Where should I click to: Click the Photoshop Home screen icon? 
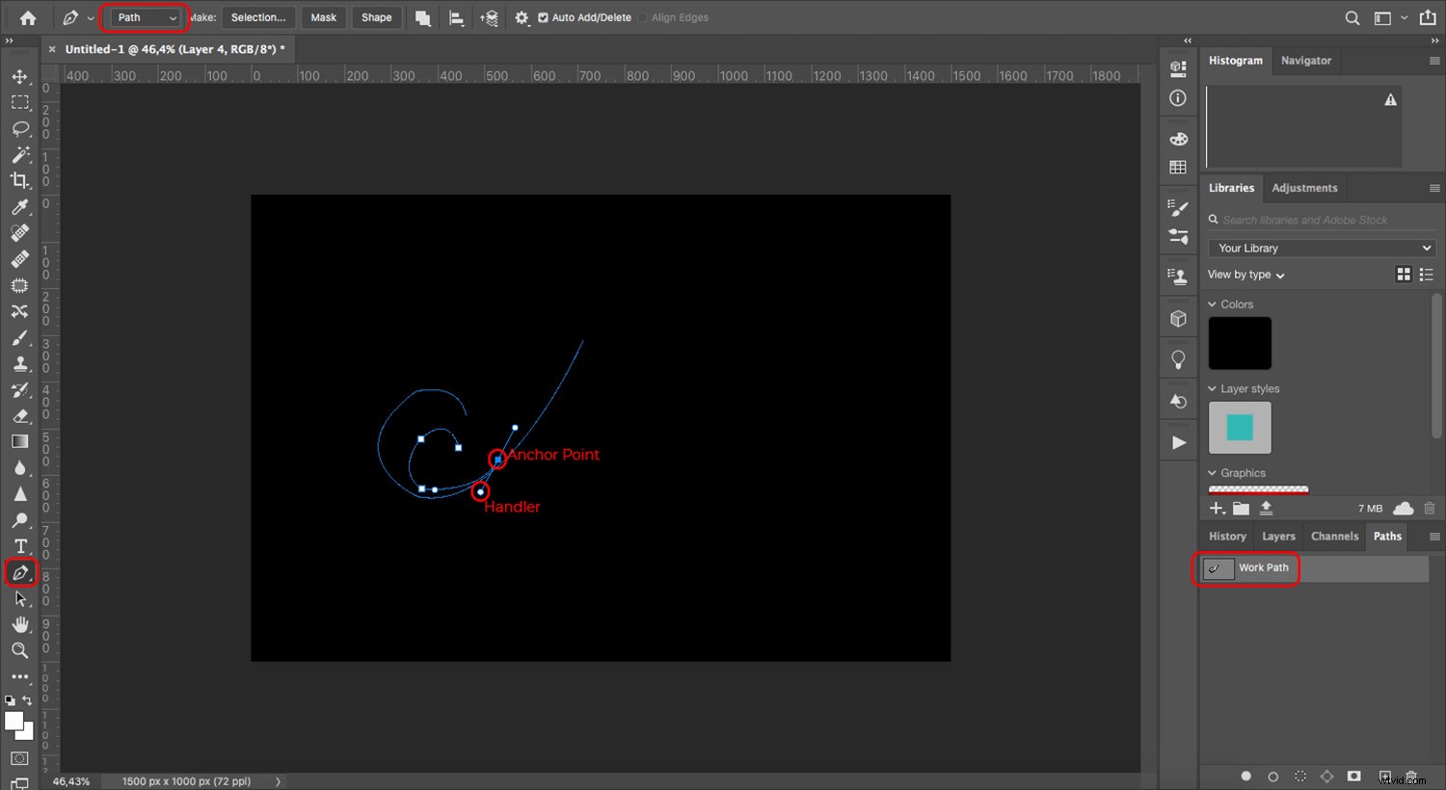(x=27, y=17)
